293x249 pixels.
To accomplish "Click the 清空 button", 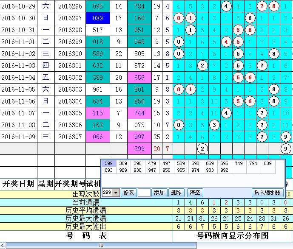I will 195,193.
